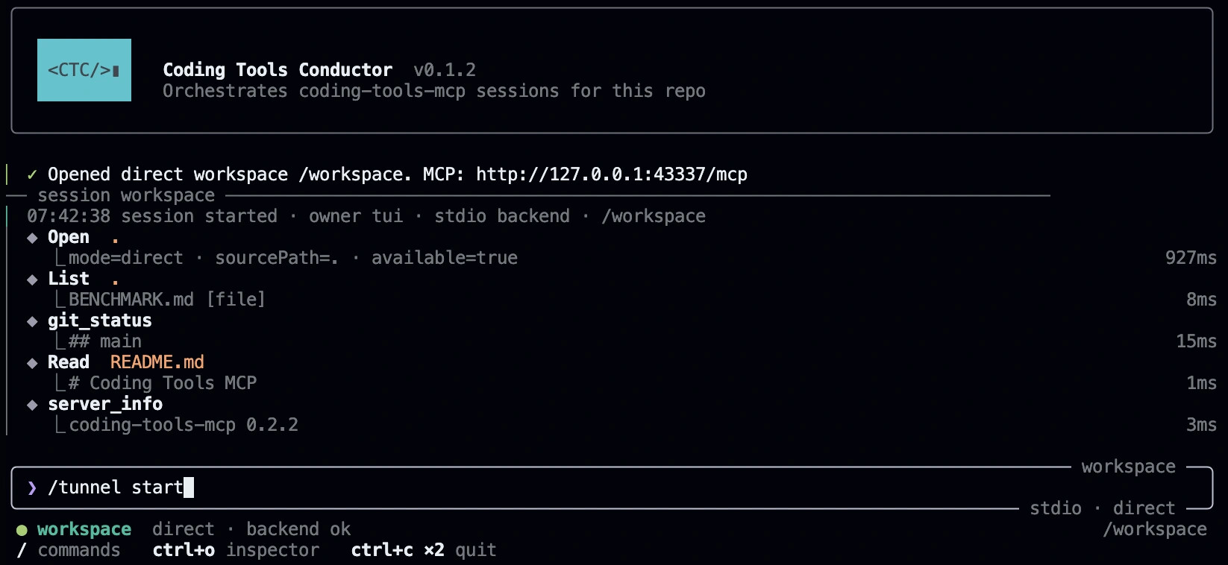Open the README.md file link

coord(157,362)
